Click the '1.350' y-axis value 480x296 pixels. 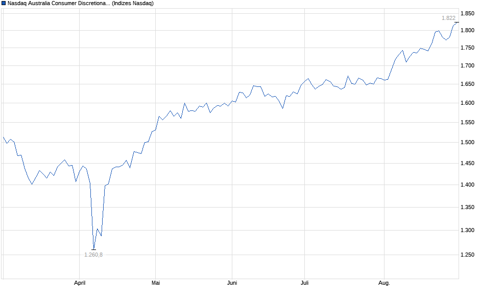(467, 207)
